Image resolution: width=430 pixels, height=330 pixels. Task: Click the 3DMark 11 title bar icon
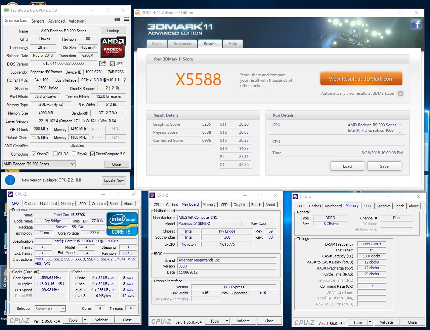[x=138, y=13]
